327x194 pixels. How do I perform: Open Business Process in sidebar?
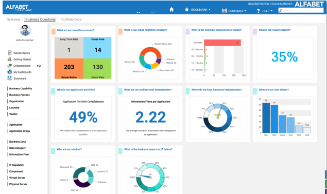20,95
